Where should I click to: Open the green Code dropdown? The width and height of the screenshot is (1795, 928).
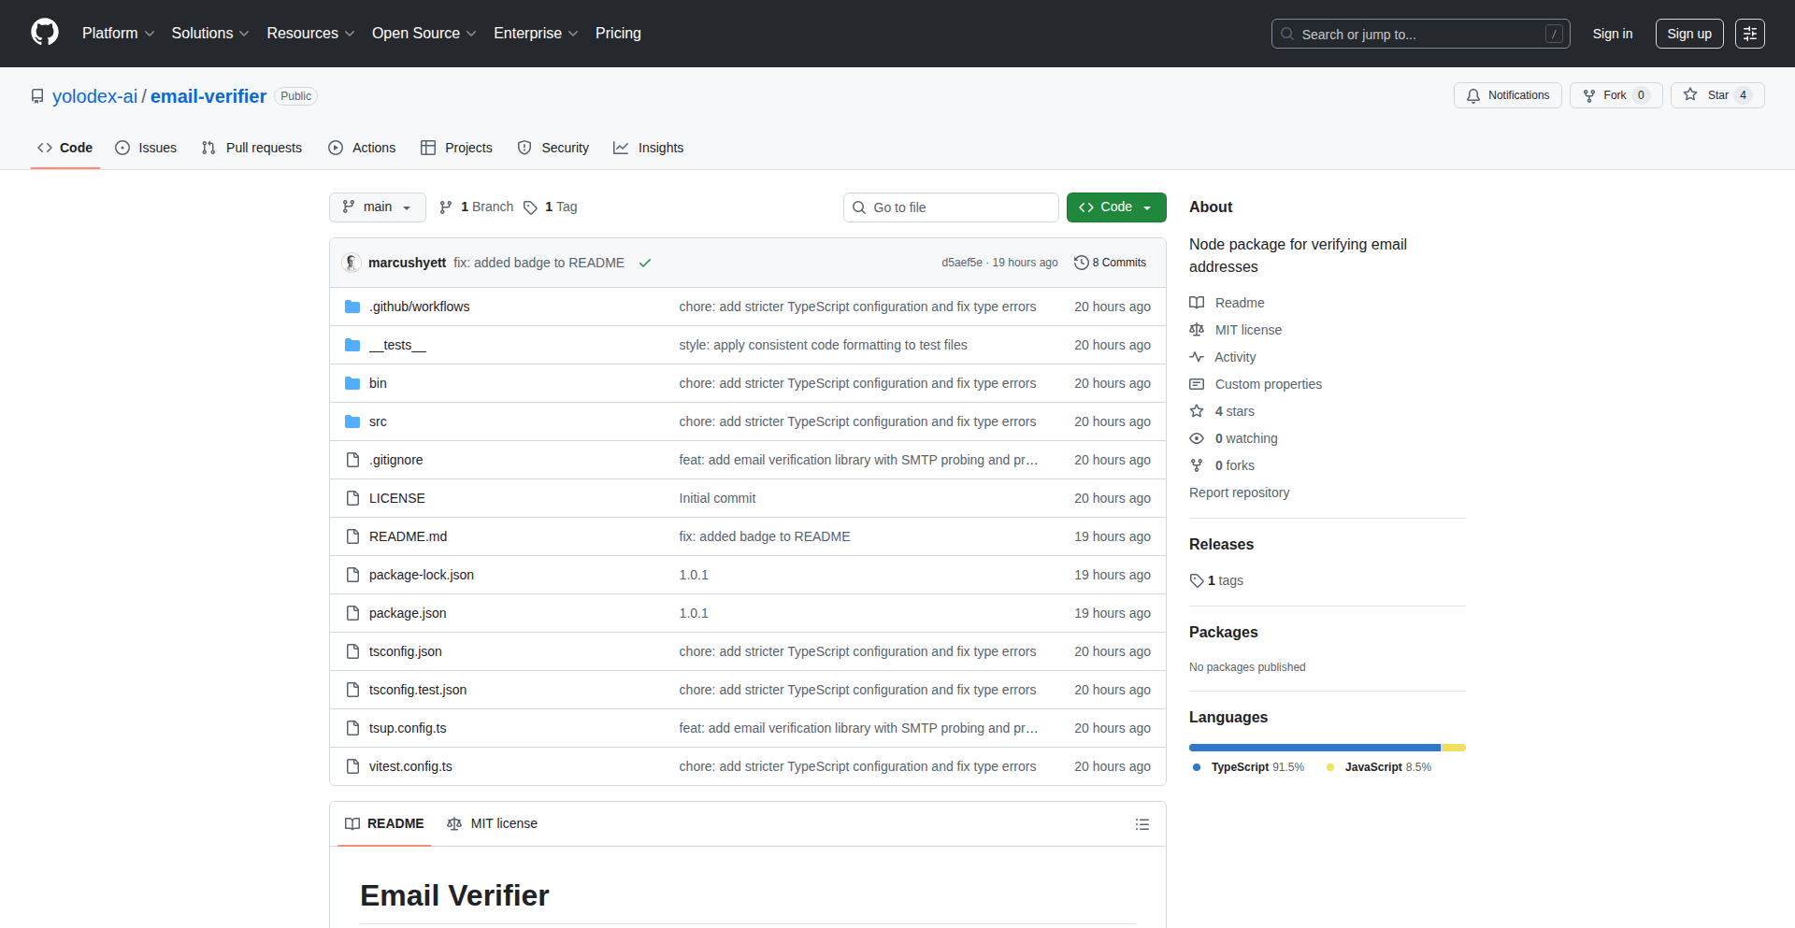tap(1115, 207)
